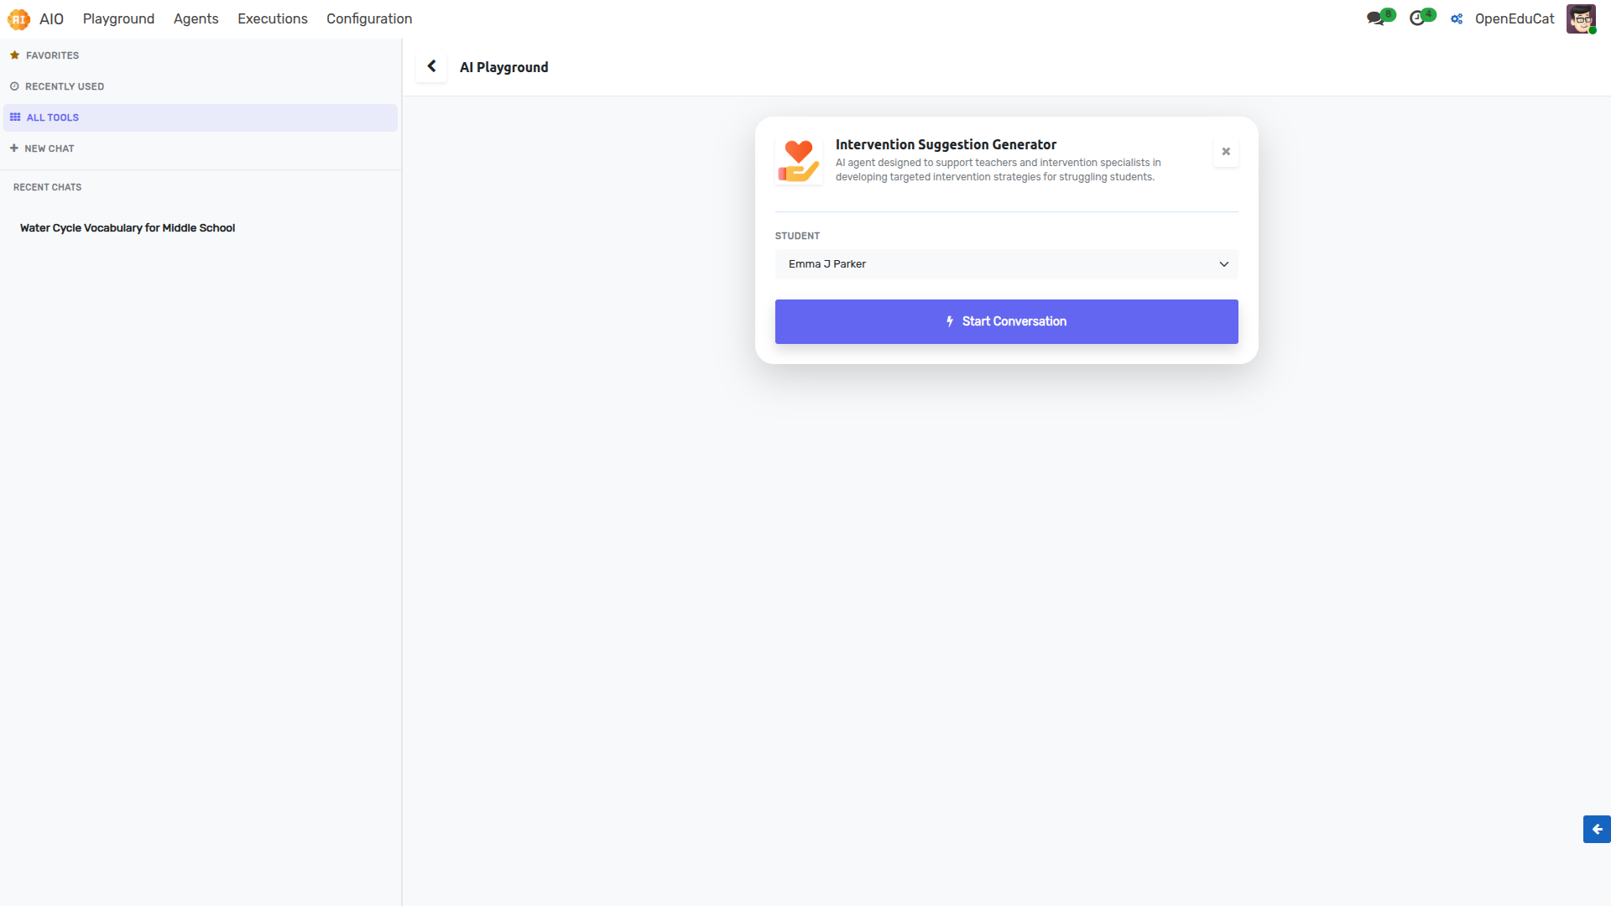Click the clock icon next to Recently Used
Viewport: 1611px width, 906px height.
(x=14, y=86)
